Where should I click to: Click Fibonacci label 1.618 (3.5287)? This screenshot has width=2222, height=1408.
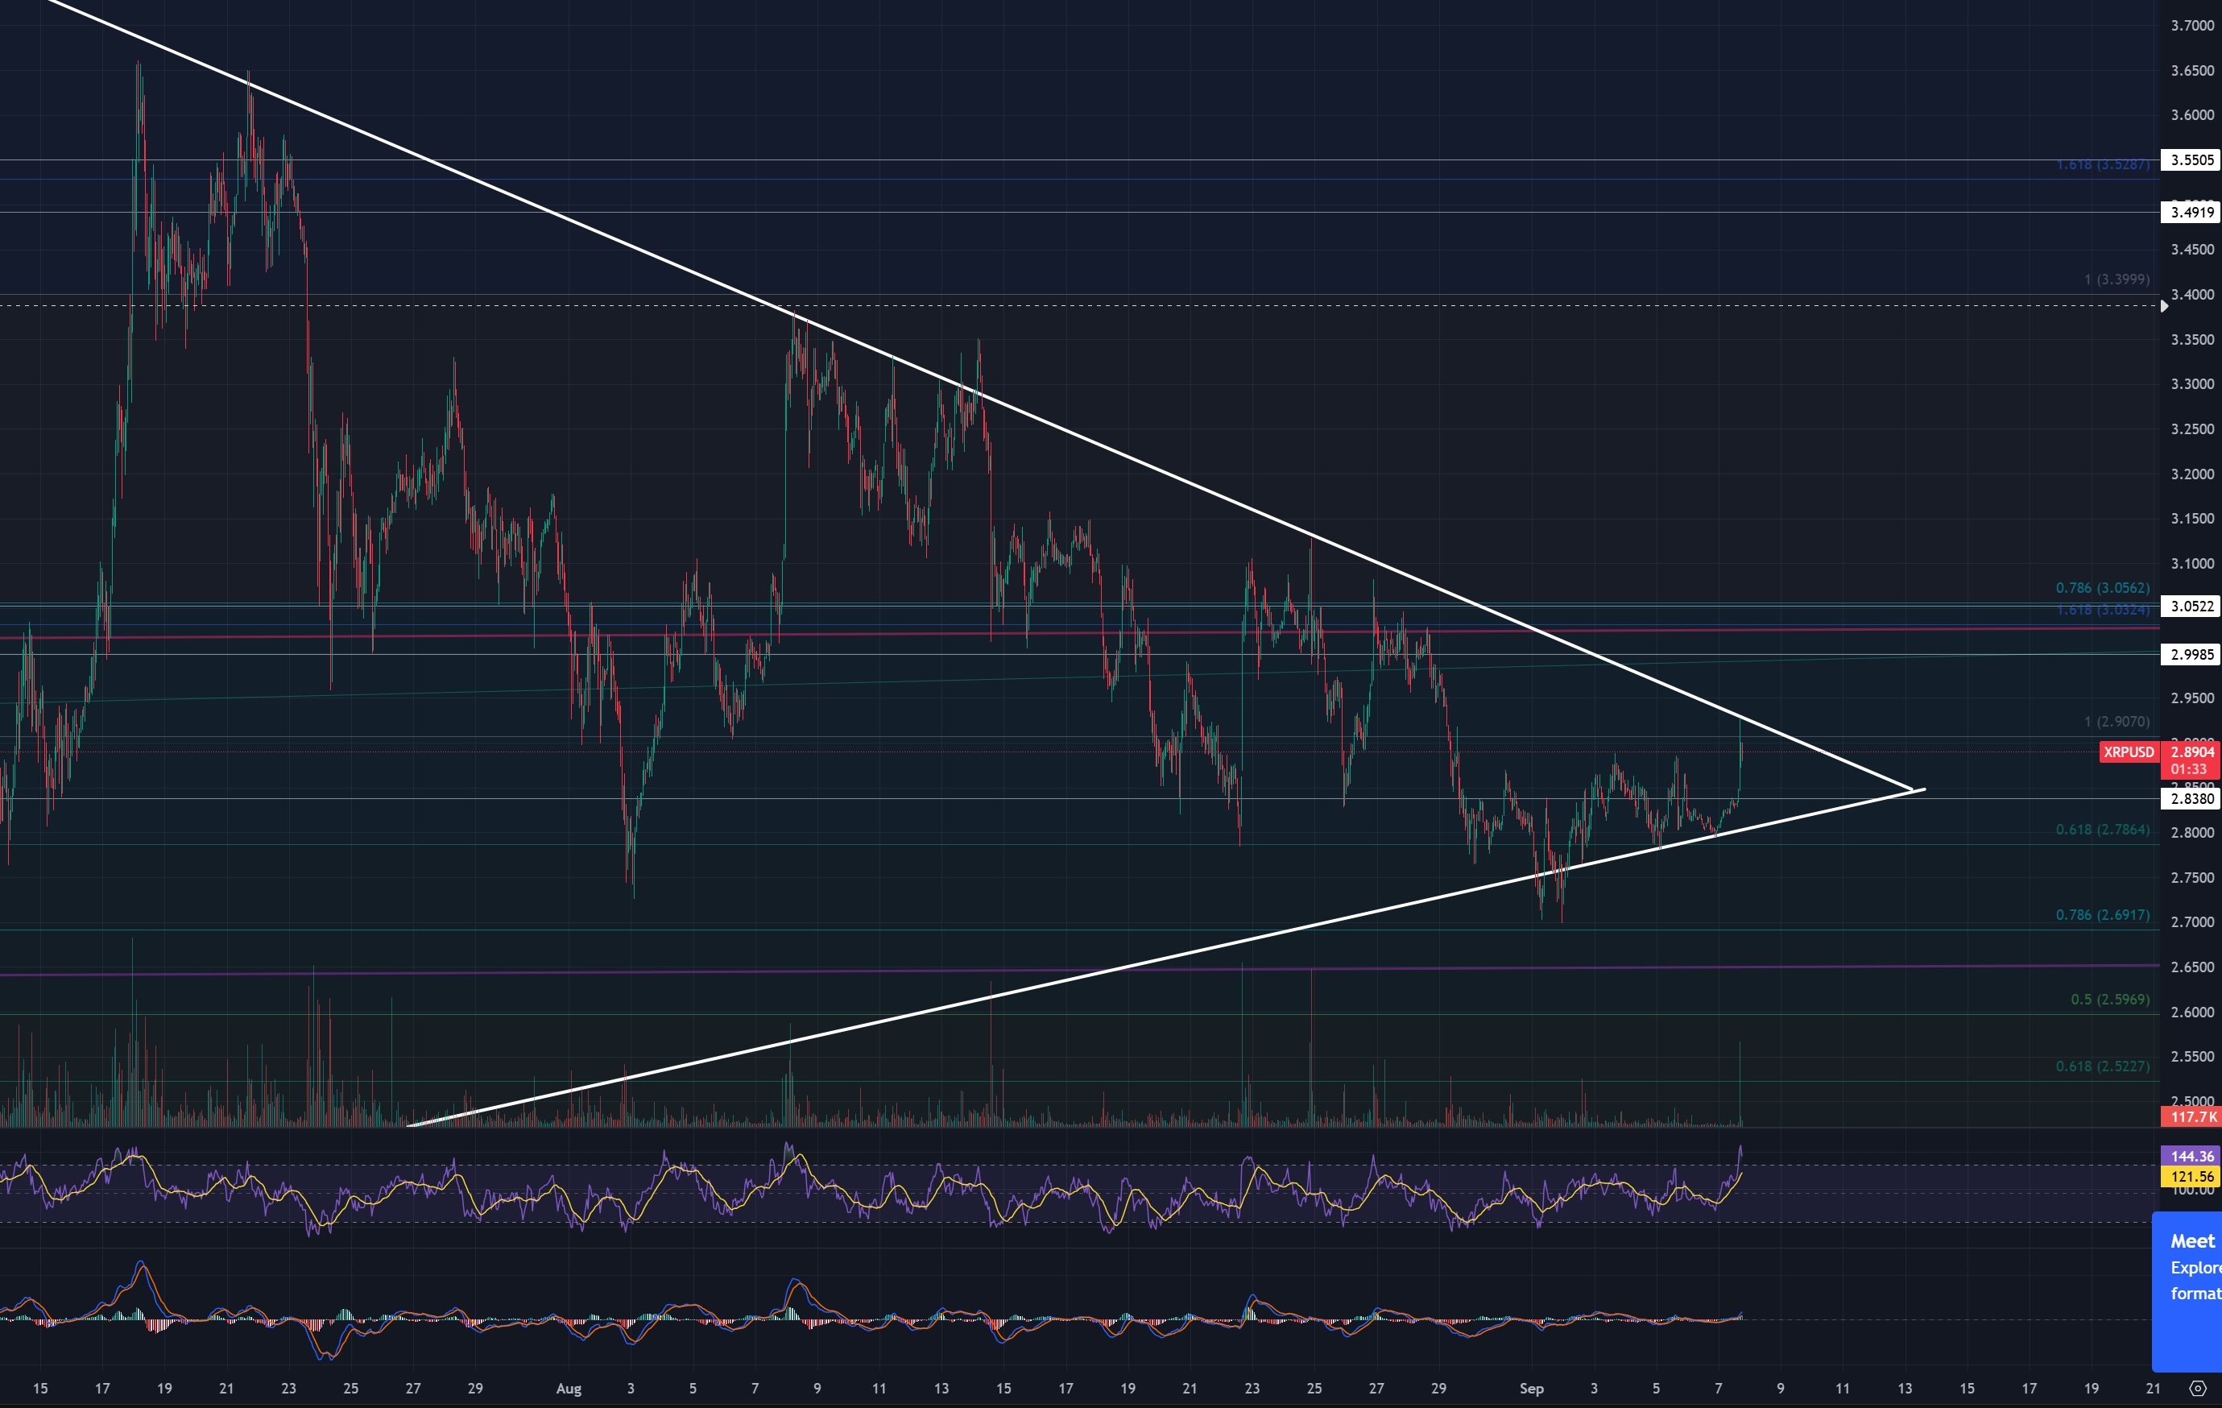[x=2102, y=164]
